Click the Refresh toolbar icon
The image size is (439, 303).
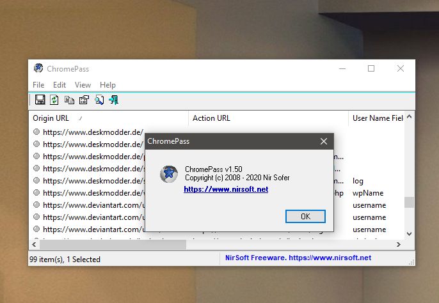[x=54, y=100]
